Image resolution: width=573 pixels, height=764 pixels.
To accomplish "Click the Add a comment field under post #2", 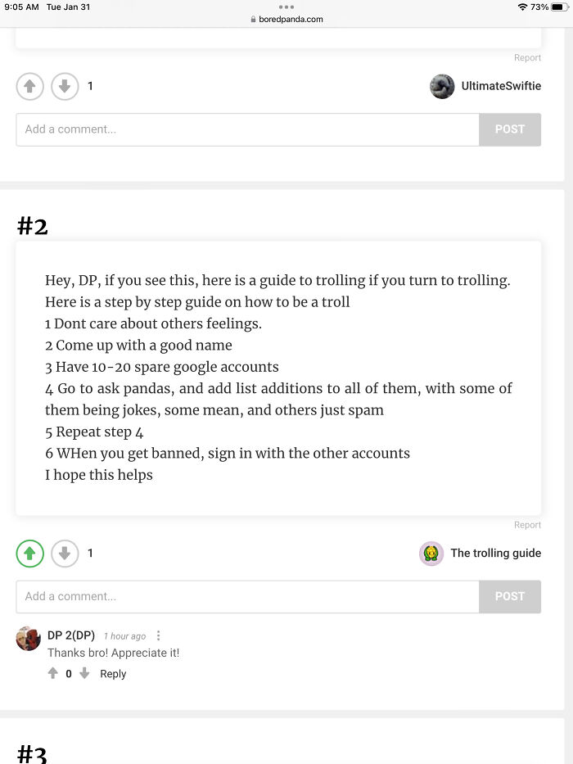I will point(246,596).
